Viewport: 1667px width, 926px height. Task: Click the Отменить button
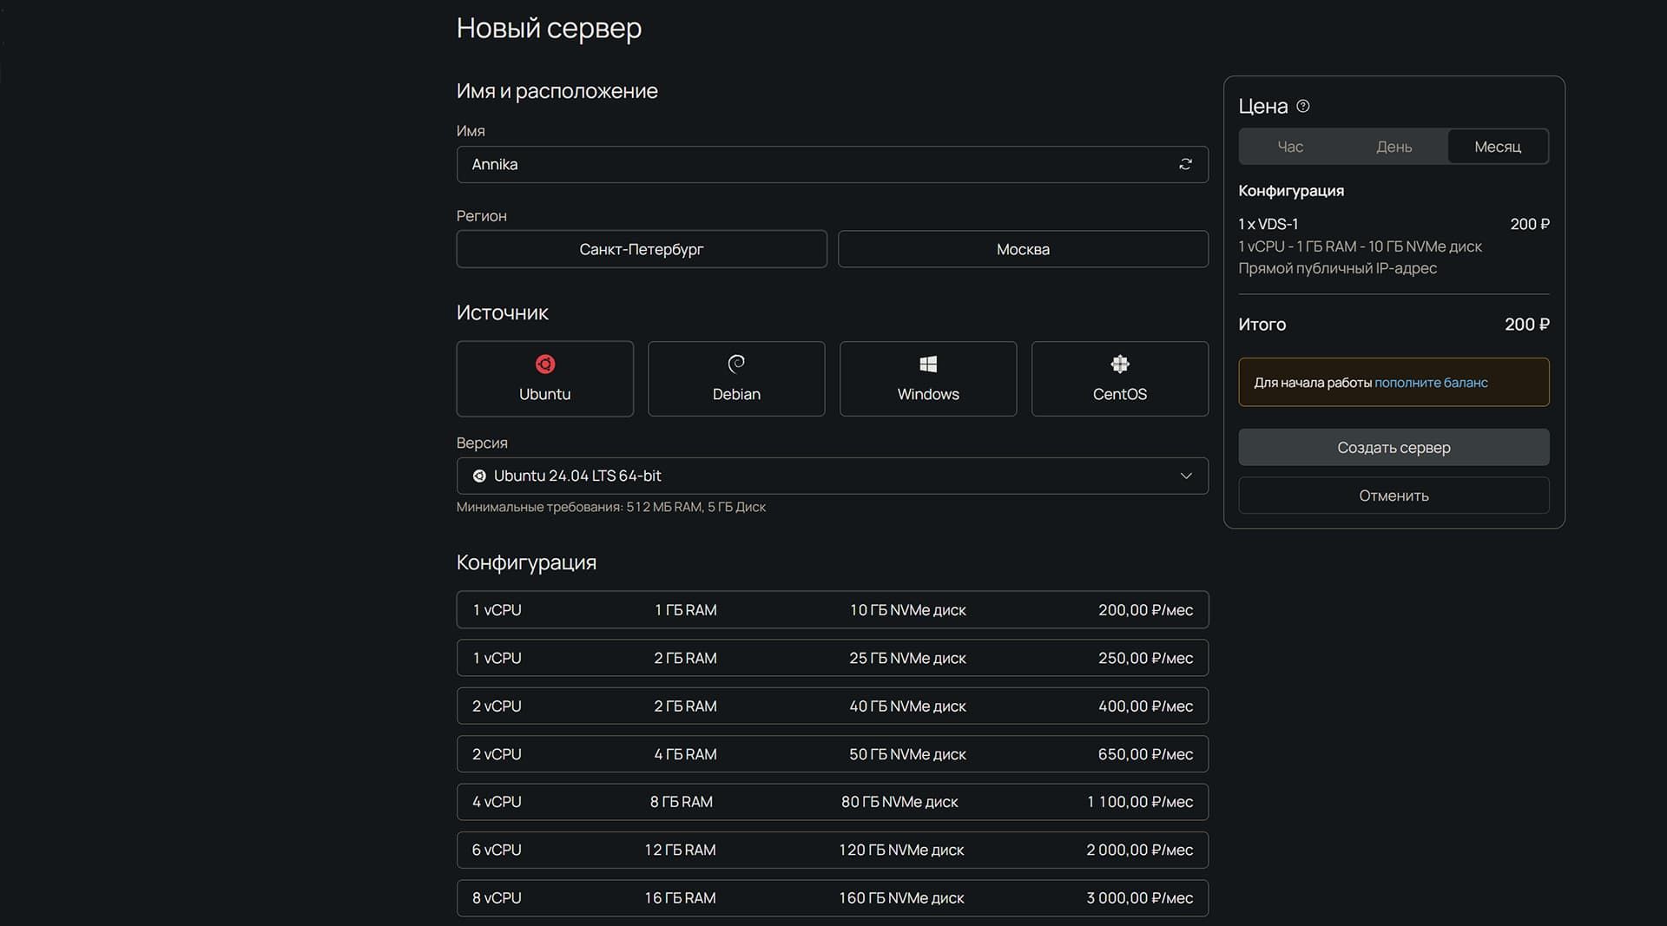[x=1394, y=496]
